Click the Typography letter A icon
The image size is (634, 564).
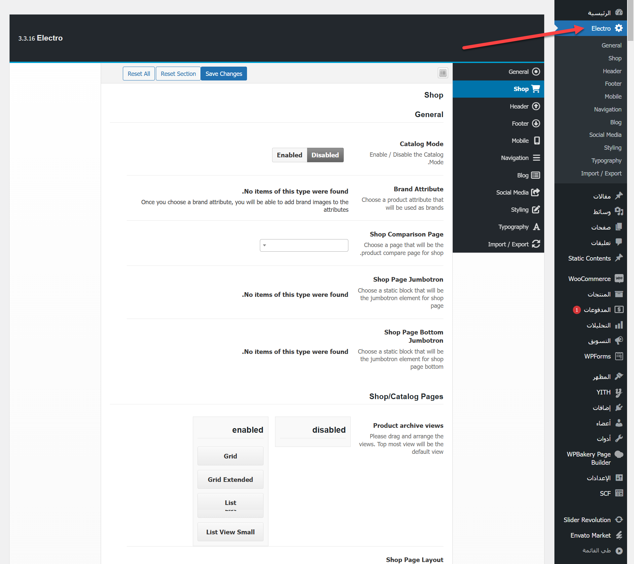click(x=537, y=227)
